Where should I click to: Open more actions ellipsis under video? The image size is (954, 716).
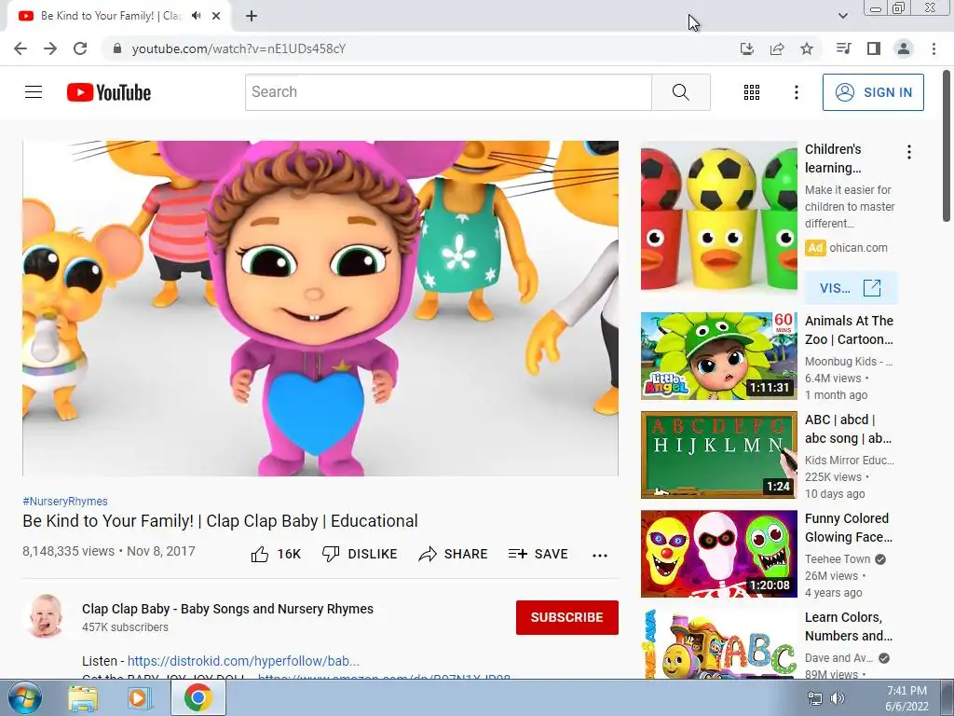coord(600,555)
